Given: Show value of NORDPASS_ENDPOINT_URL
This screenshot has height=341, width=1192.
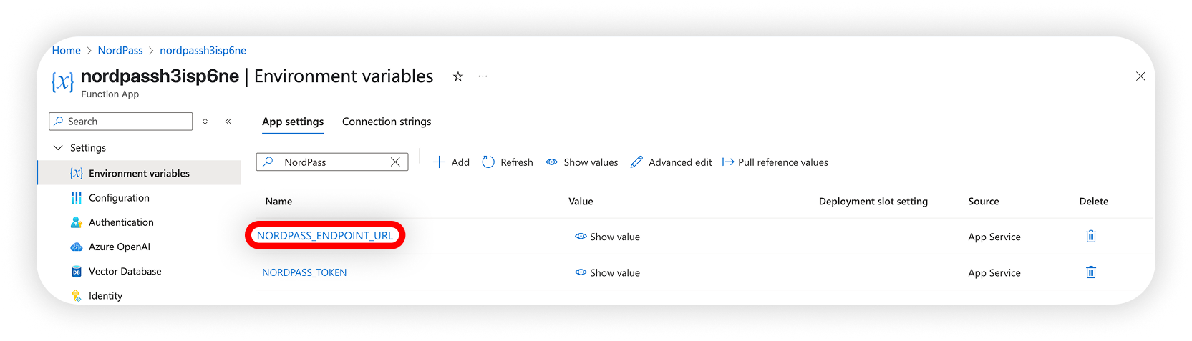Looking at the screenshot, I should (607, 237).
